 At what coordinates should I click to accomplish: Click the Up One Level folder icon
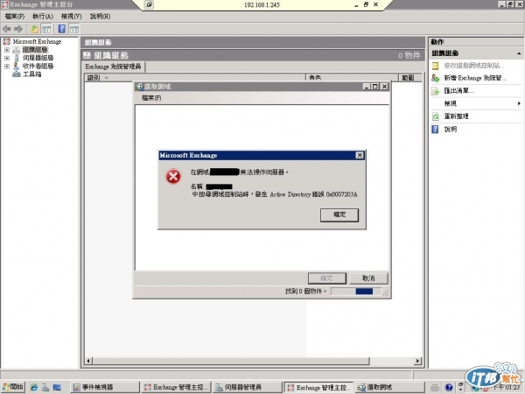[34, 29]
